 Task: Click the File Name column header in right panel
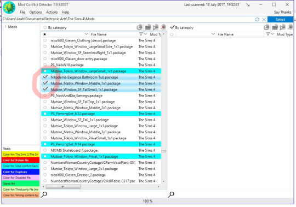pyautogui.click(x=226, y=34)
